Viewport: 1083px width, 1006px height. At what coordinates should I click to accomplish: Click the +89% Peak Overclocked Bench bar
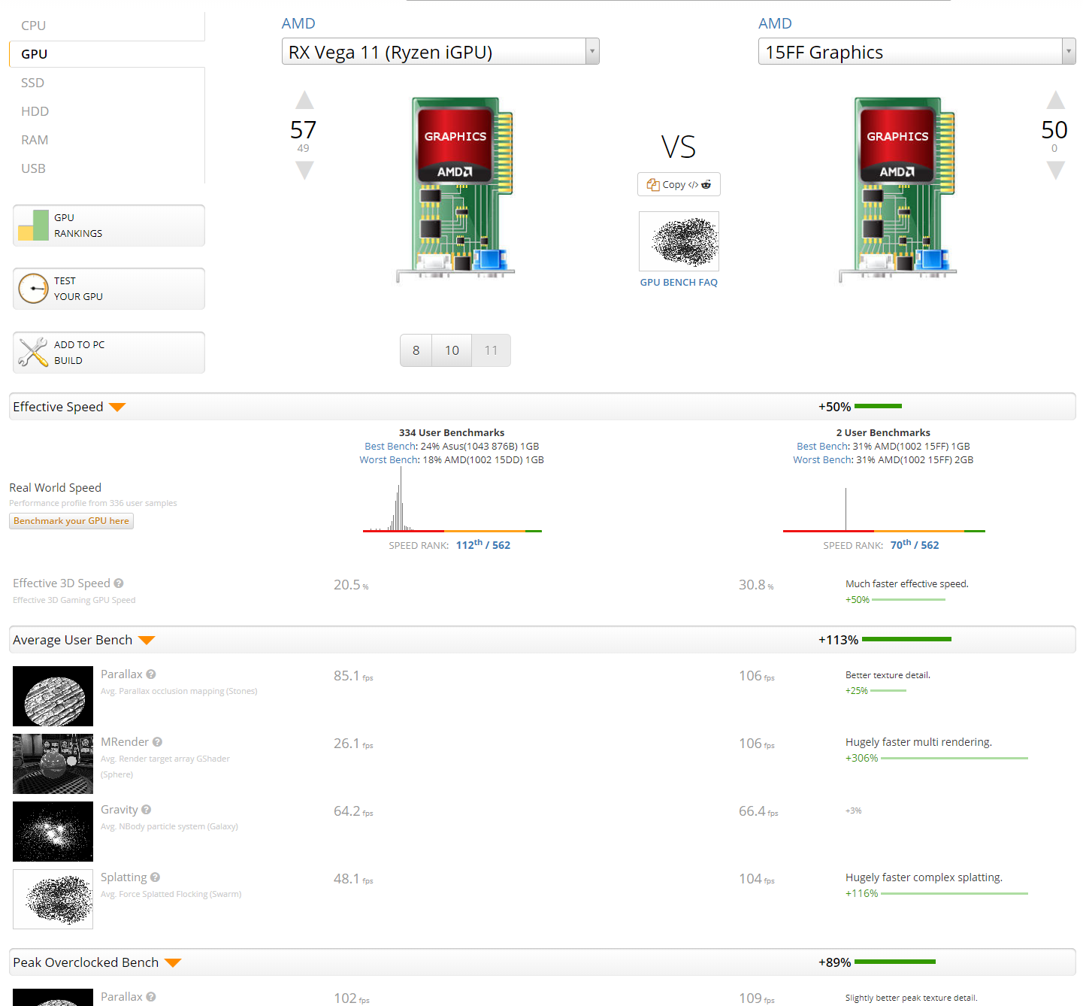895,962
